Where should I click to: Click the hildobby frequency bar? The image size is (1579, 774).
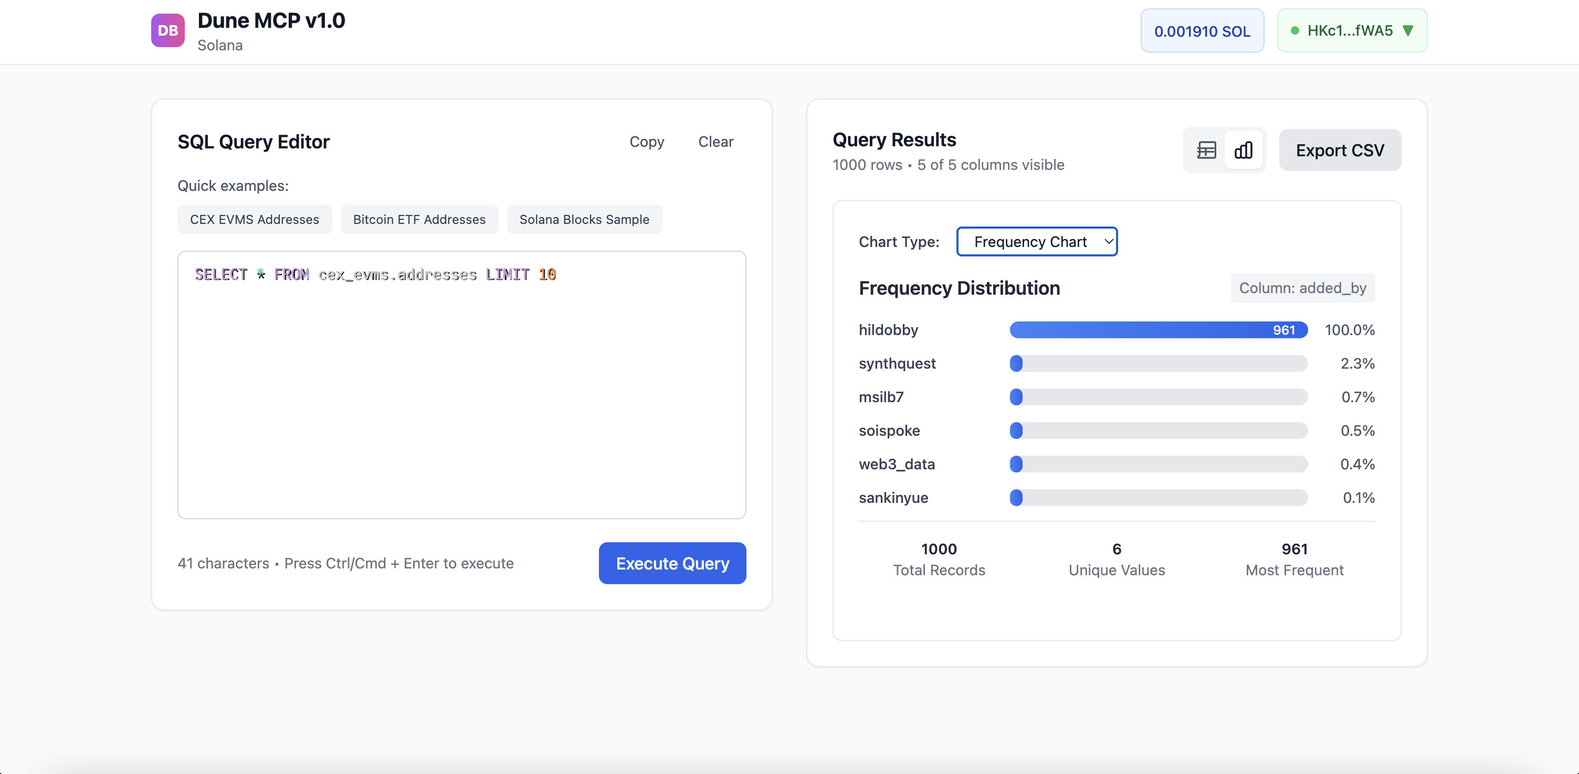(1158, 330)
